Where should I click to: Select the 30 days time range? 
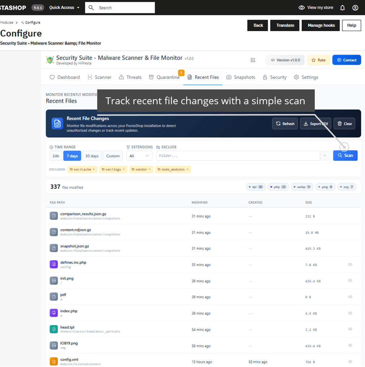(92, 156)
